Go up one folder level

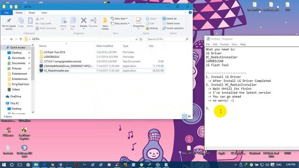(x=21, y=39)
